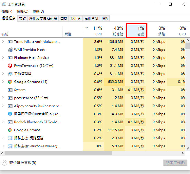
Task: Expand the 服務主機: Windows Manag group
Action: click(3, 146)
